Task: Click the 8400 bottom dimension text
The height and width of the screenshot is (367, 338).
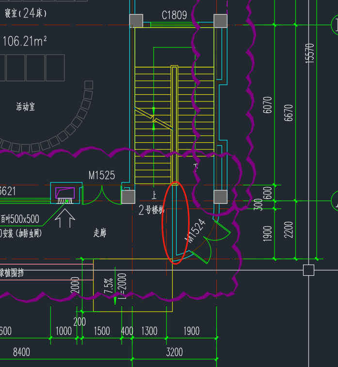Action: (x=21, y=352)
